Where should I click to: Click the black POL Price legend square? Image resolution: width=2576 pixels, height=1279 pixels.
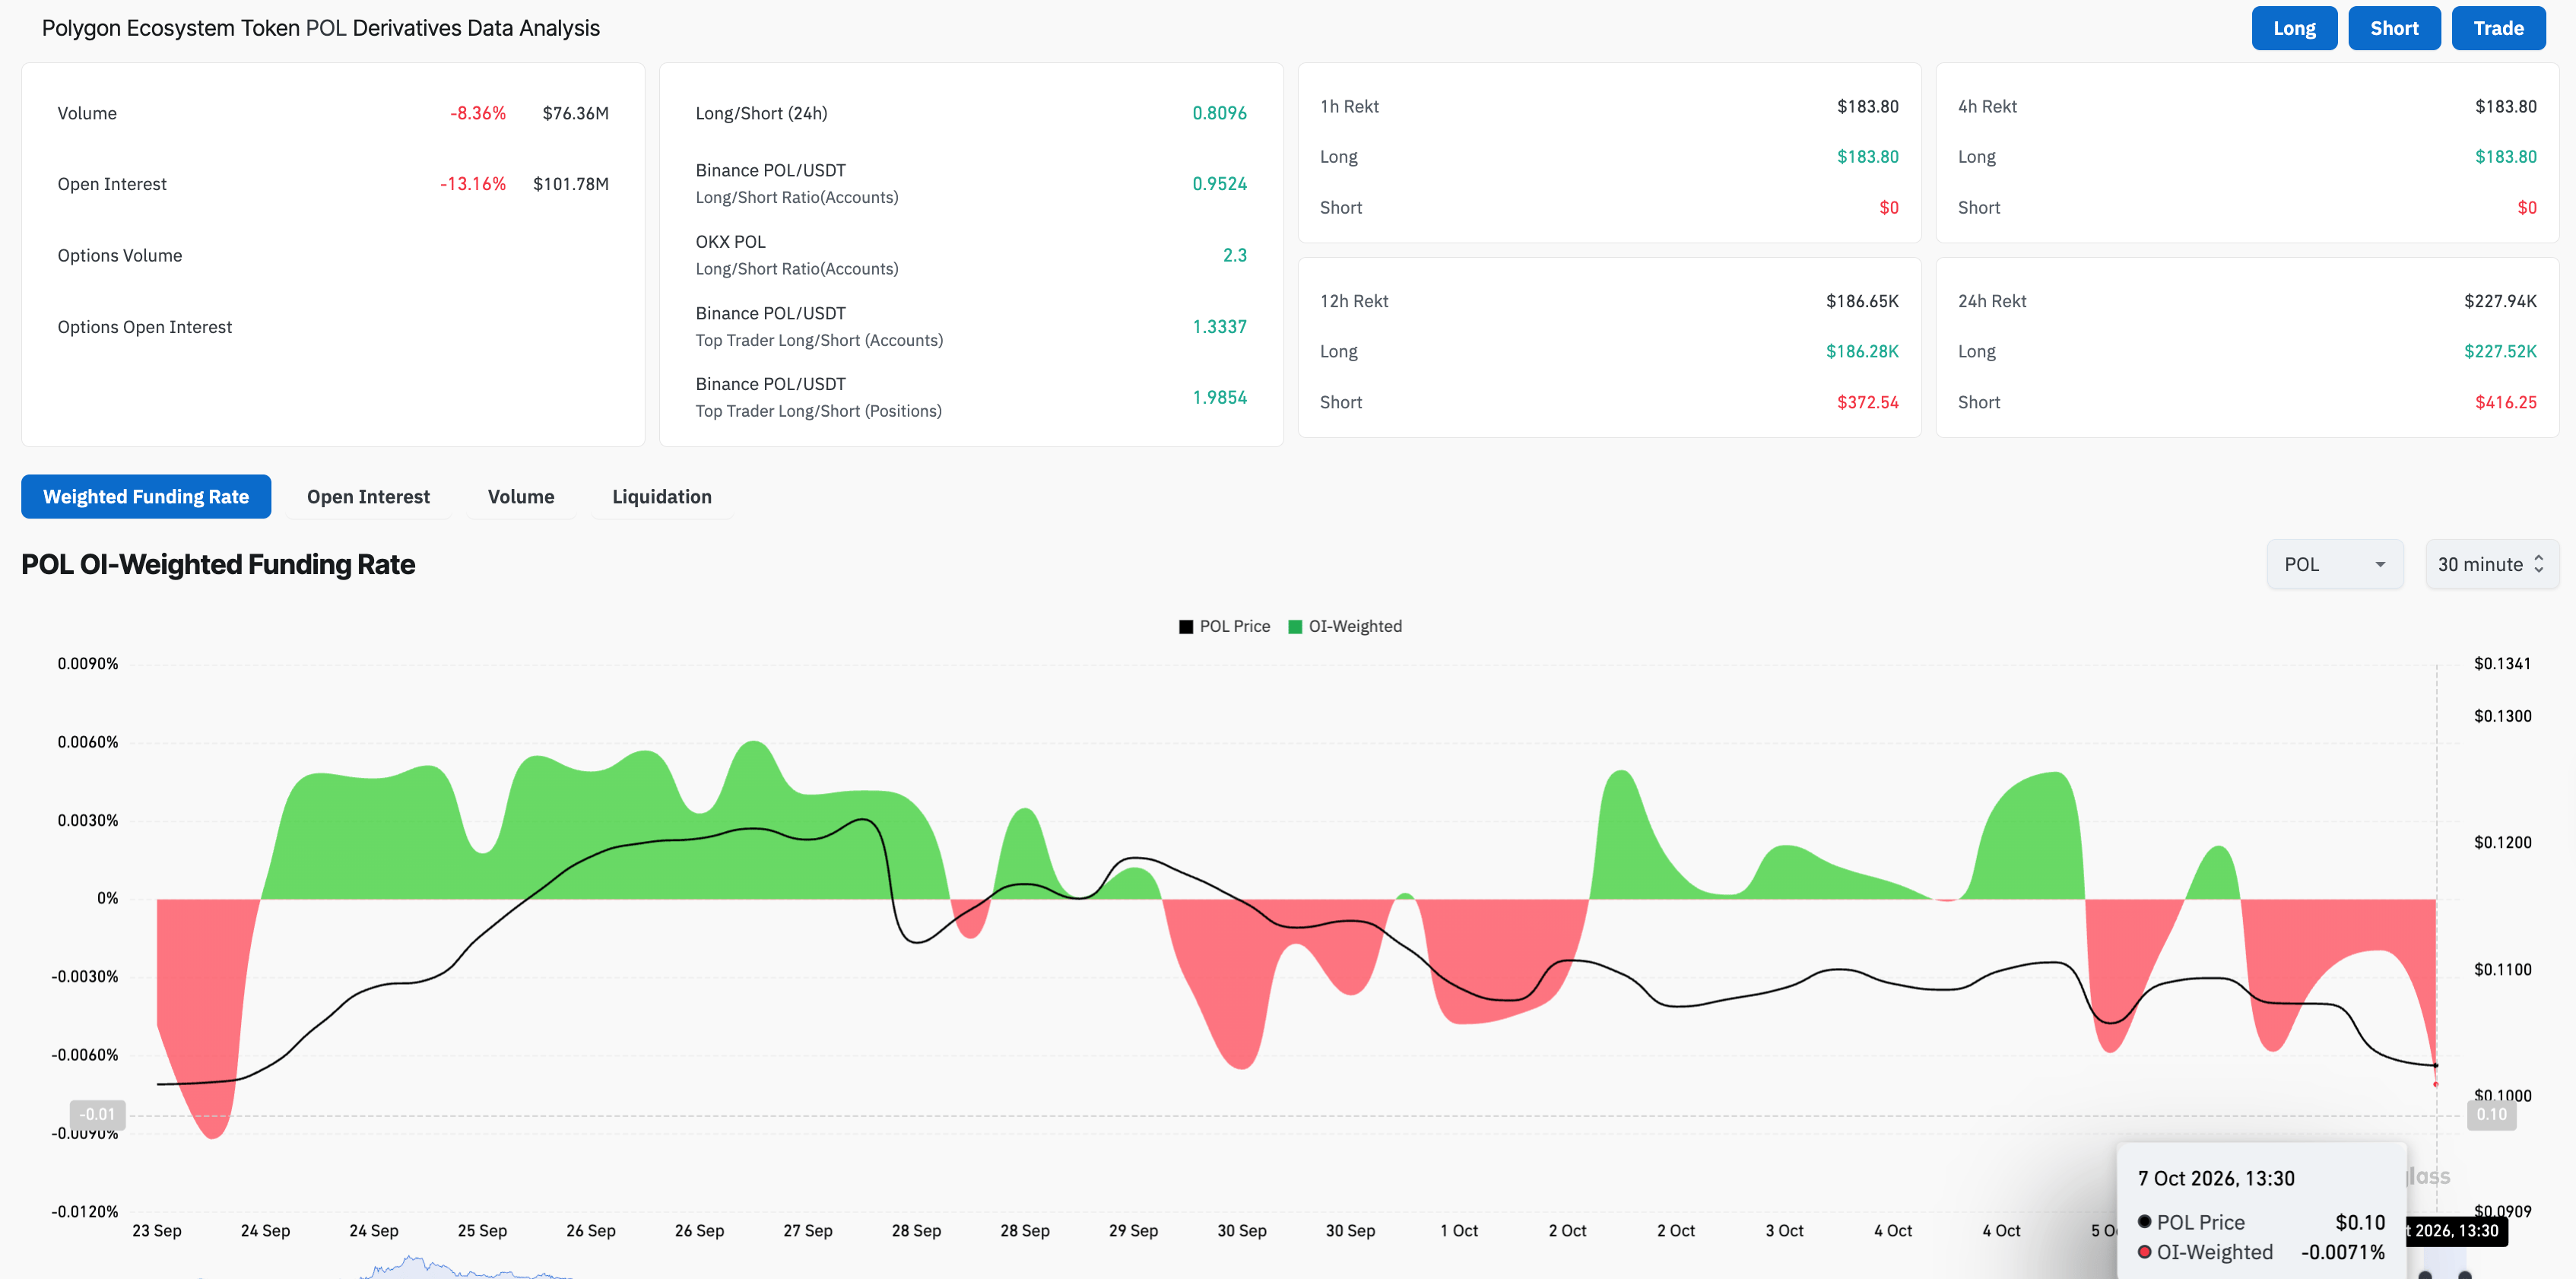(x=1186, y=627)
